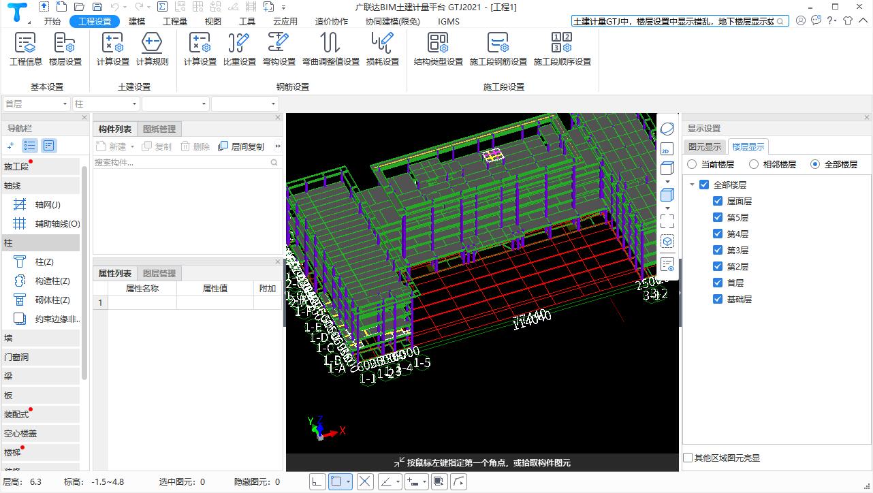873x493 pixels.
Task: Select the 当前楼层 radio button
Action: pos(692,164)
